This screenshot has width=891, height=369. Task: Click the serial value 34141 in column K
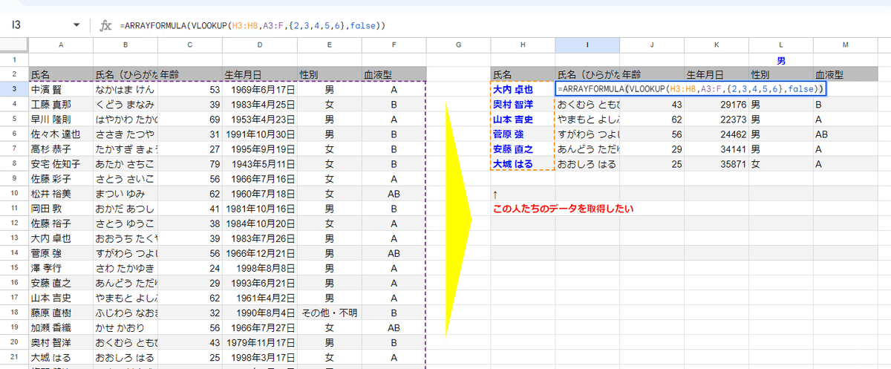pos(717,148)
